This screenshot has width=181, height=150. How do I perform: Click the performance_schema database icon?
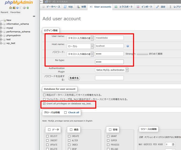tap(5, 32)
